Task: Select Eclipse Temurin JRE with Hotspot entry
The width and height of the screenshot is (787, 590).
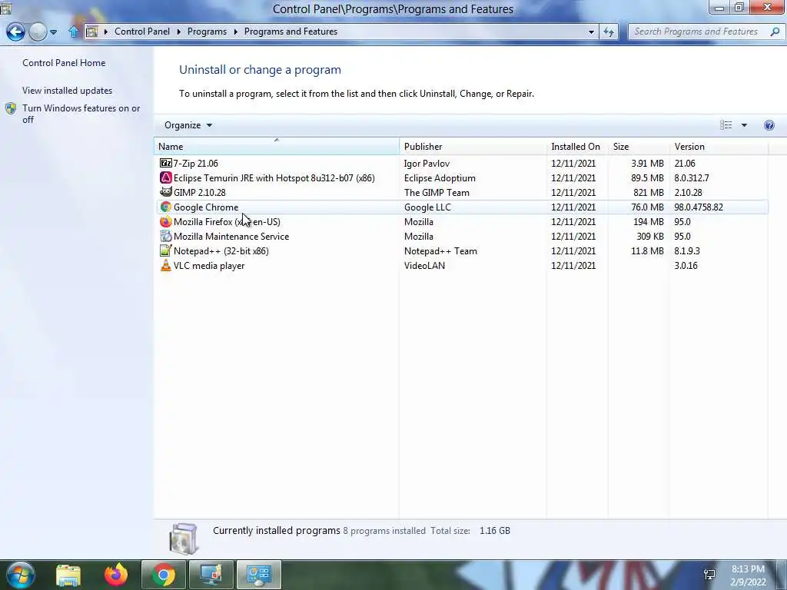Action: [x=274, y=177]
